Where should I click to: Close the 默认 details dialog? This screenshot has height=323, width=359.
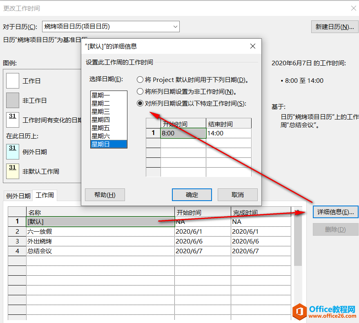pos(253,46)
